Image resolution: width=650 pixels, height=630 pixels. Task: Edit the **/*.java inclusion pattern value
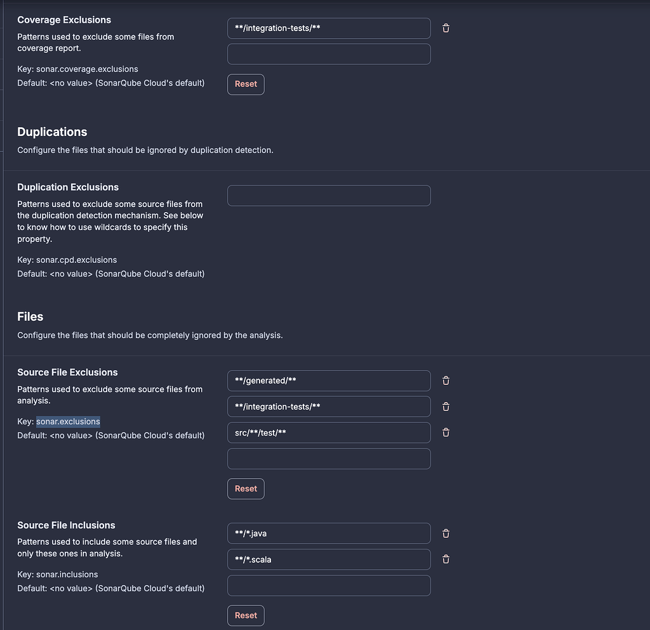pos(329,533)
